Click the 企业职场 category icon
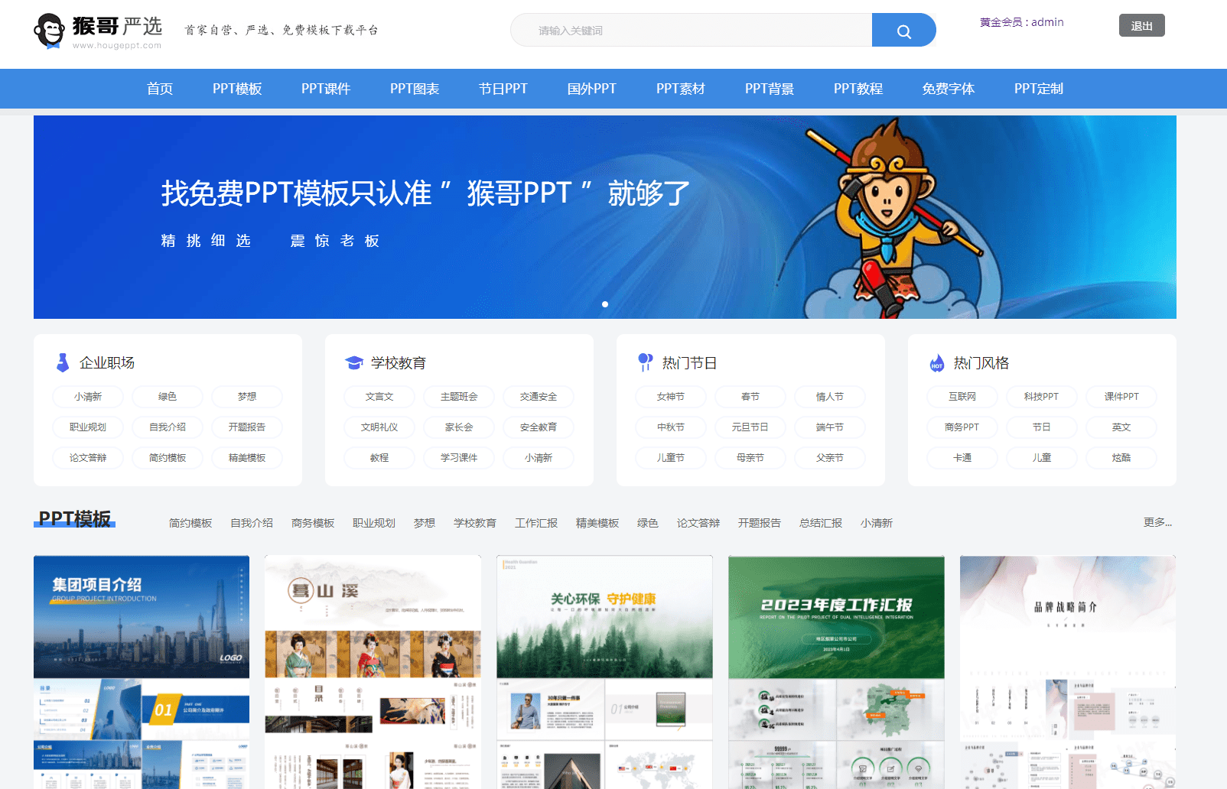1227x789 pixels. pyautogui.click(x=63, y=362)
